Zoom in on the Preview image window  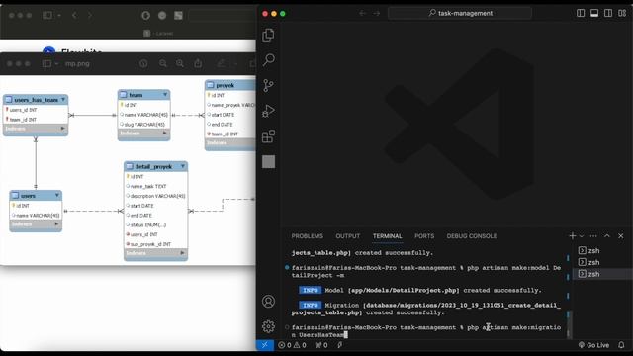pos(180,63)
